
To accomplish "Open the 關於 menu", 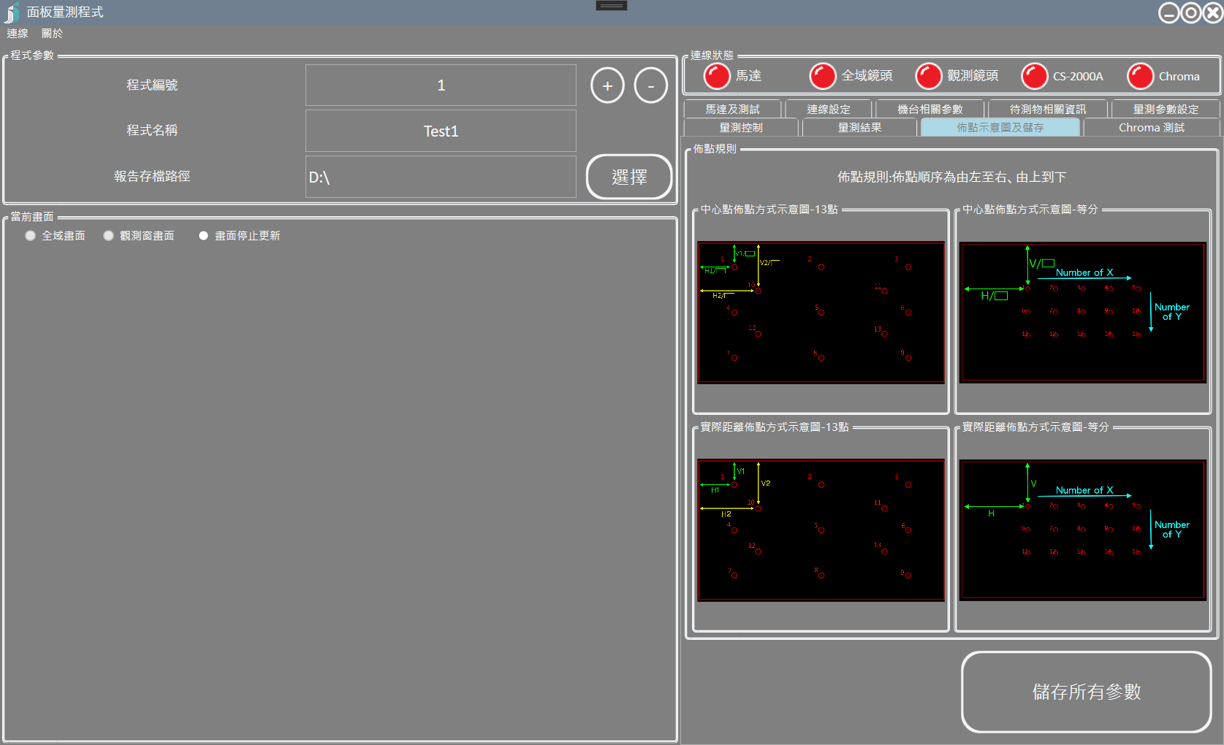I will (x=52, y=34).
